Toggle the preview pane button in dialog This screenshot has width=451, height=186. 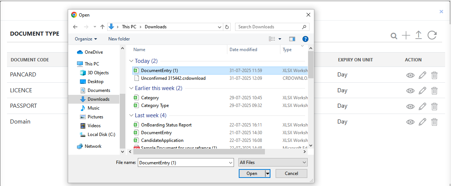point(292,39)
